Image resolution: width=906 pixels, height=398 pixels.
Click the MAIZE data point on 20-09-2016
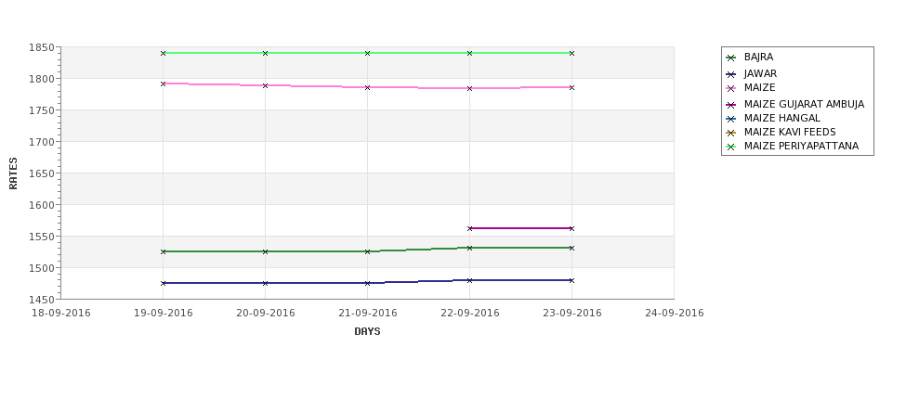tap(265, 85)
